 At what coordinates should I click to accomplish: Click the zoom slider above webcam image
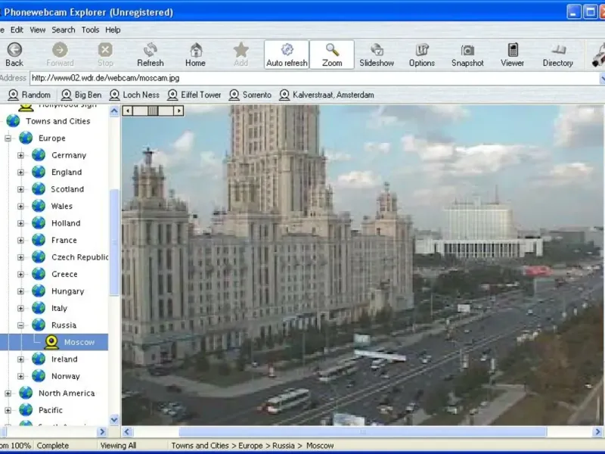tap(153, 110)
